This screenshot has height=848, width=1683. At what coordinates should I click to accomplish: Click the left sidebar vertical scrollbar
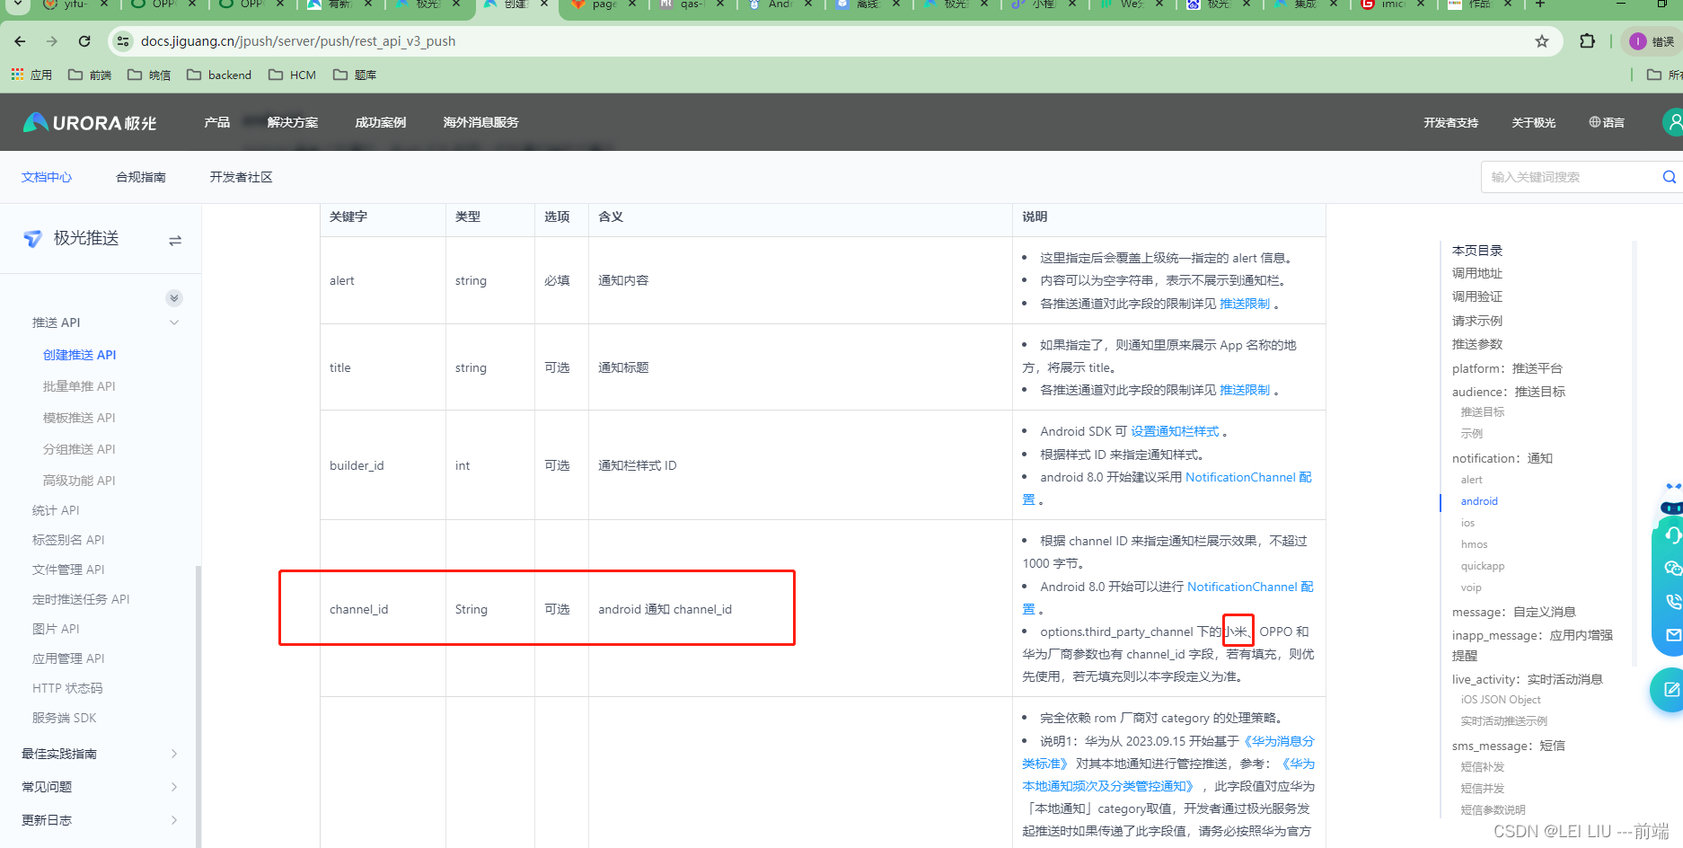[x=198, y=706]
